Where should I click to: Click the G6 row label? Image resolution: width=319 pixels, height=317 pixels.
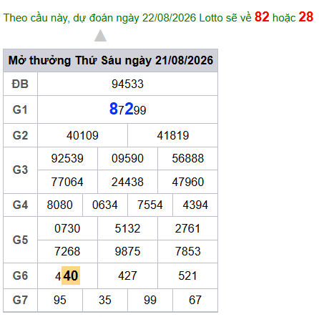[20, 275]
